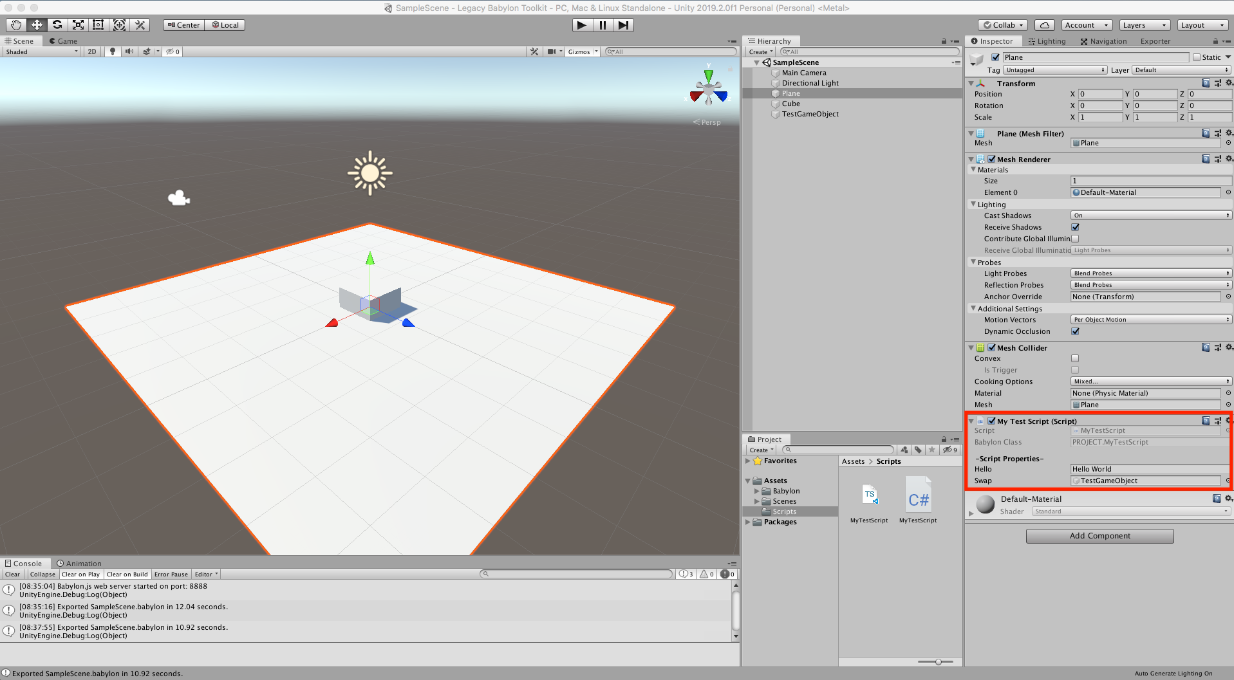Click Search by Type icon in Project panel
This screenshot has height=680, width=1234.
(904, 450)
